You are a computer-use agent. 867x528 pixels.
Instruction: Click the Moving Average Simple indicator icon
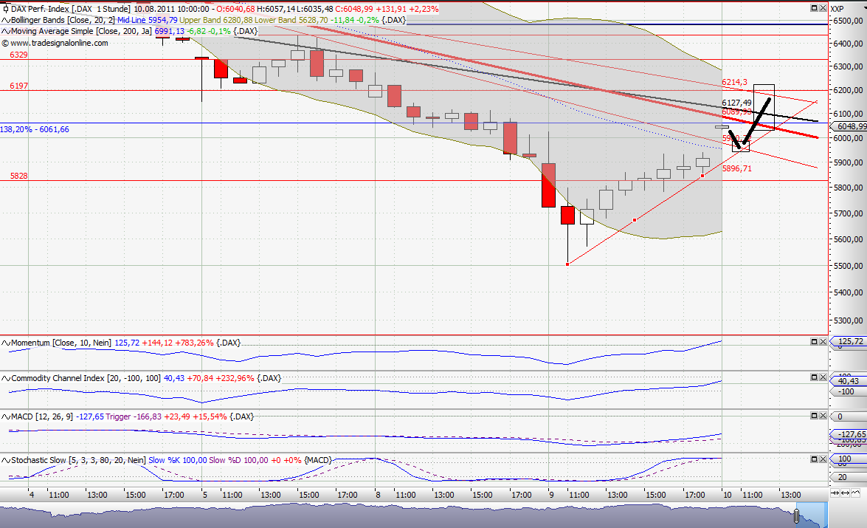click(5, 32)
